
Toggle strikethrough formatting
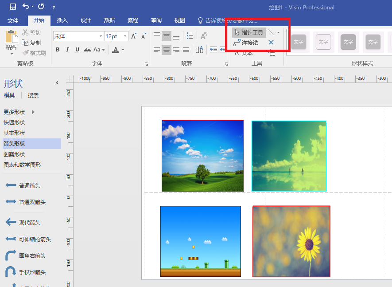[87, 50]
